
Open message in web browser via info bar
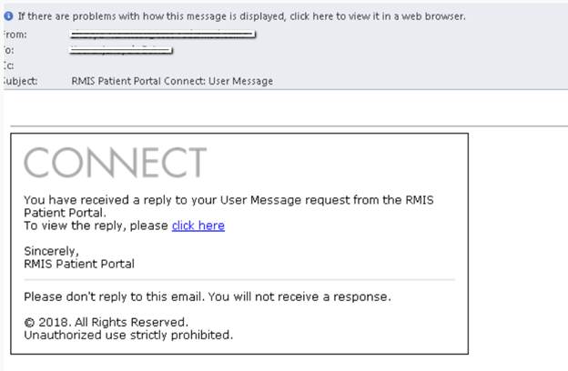241,16
